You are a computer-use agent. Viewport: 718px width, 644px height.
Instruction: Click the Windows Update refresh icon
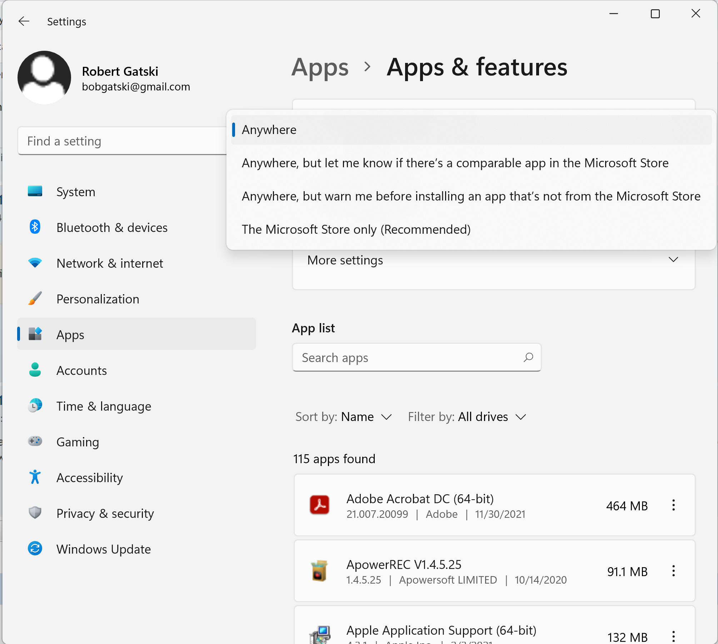[35, 549]
